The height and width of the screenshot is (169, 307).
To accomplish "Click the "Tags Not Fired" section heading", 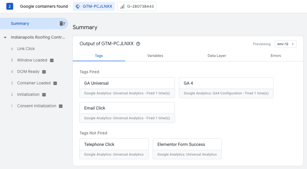I will click(x=93, y=133).
